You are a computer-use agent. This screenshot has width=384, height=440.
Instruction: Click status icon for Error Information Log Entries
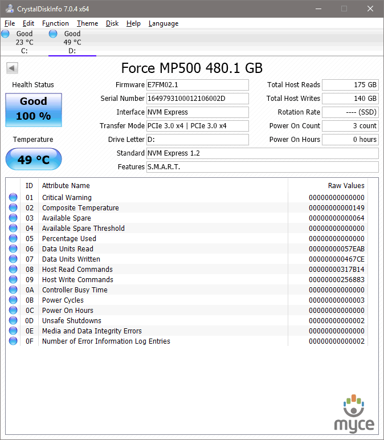(13, 341)
